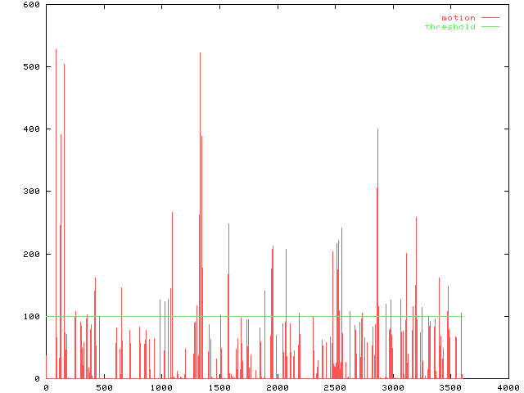Screen dimensions: 524x393
Task: Click the 1000 label on the x-axis
Action: (162, 387)
